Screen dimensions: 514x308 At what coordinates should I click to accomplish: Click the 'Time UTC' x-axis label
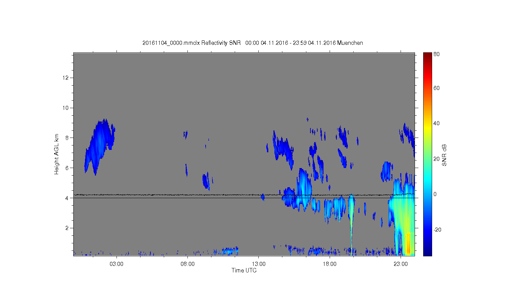(x=244, y=270)
